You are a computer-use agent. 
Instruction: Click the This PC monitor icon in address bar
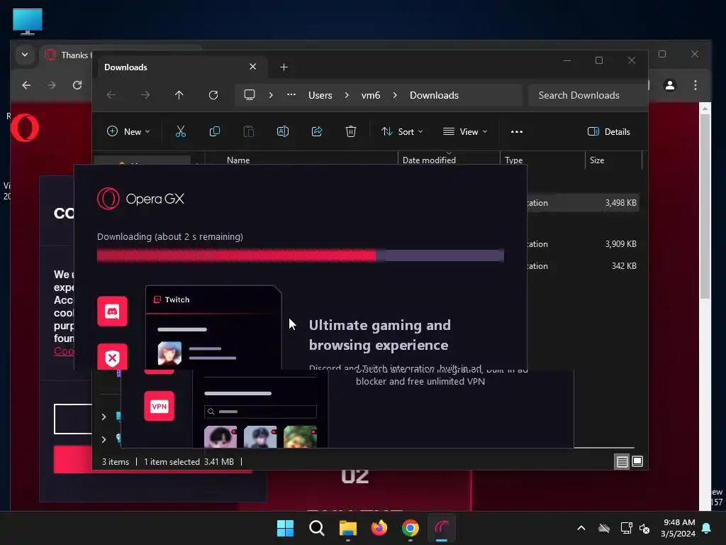(x=250, y=95)
